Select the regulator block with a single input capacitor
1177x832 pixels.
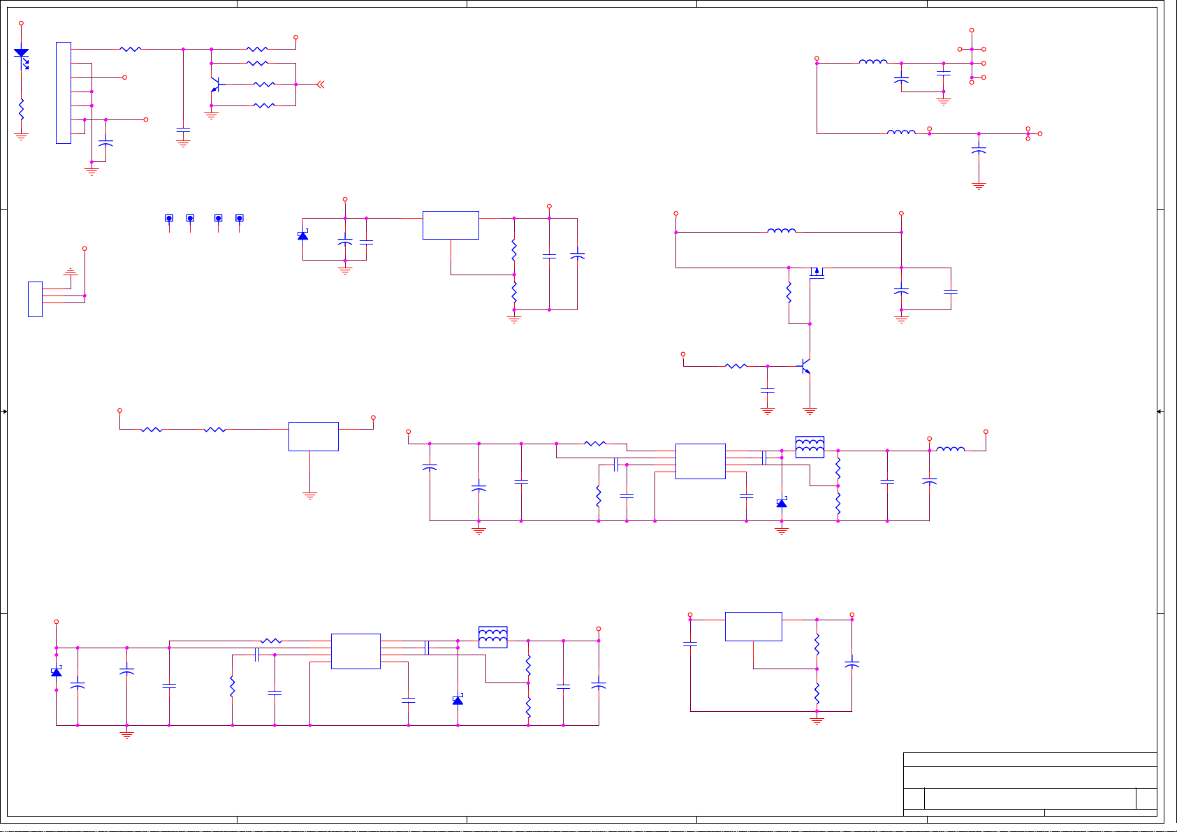click(754, 626)
